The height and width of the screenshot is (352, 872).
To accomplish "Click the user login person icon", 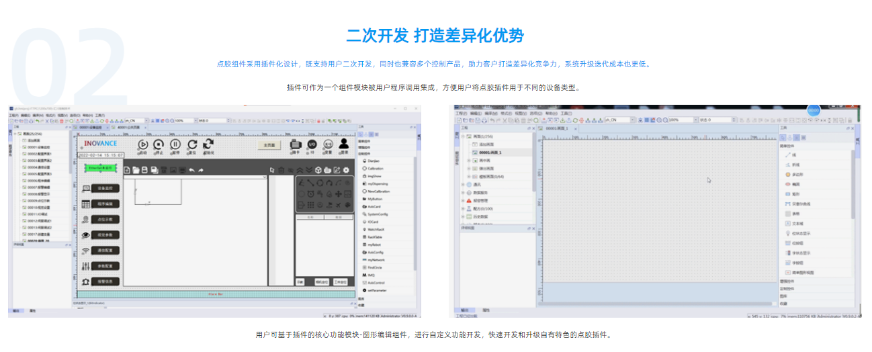I will 343,144.
